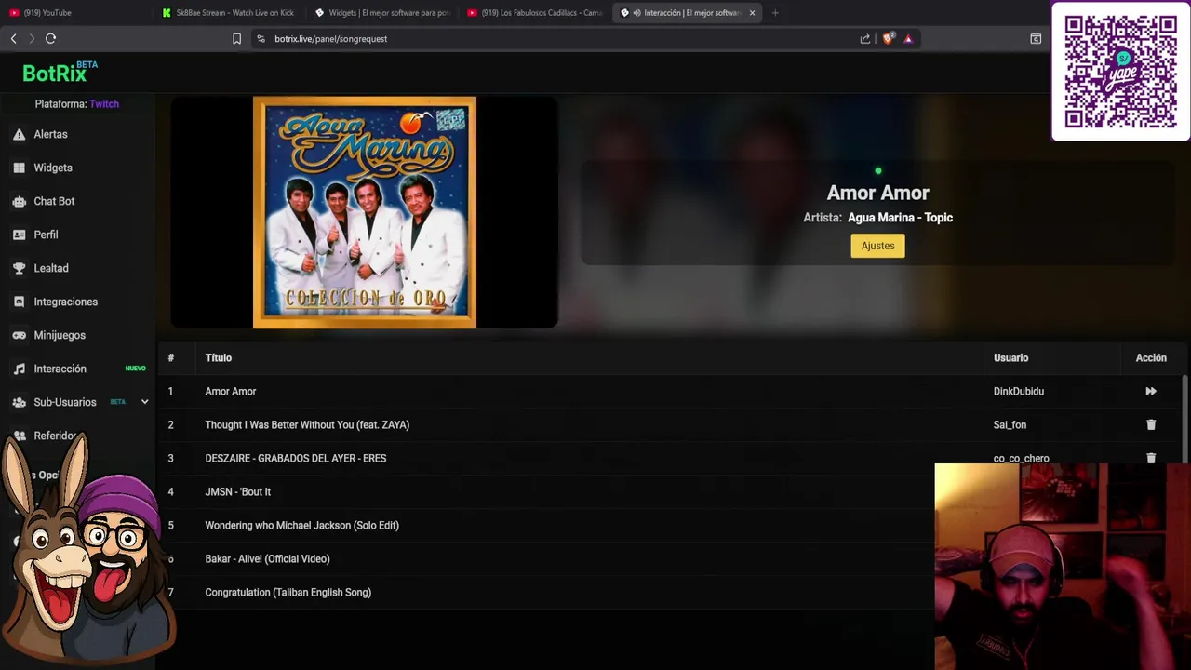Image resolution: width=1191 pixels, height=670 pixels.
Task: Click the Sub-Usuarios people icon
Action: (19, 402)
